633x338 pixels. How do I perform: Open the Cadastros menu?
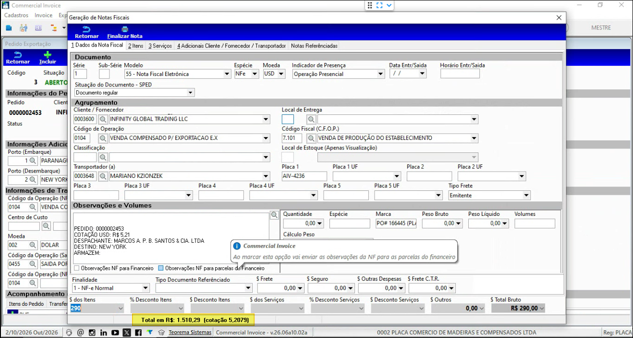pos(16,15)
